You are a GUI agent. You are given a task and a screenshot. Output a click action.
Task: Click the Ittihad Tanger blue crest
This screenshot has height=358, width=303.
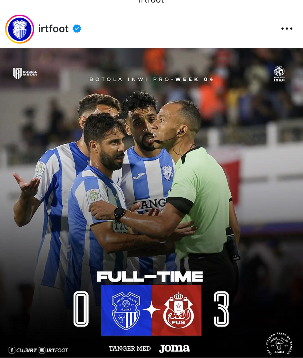(126, 310)
